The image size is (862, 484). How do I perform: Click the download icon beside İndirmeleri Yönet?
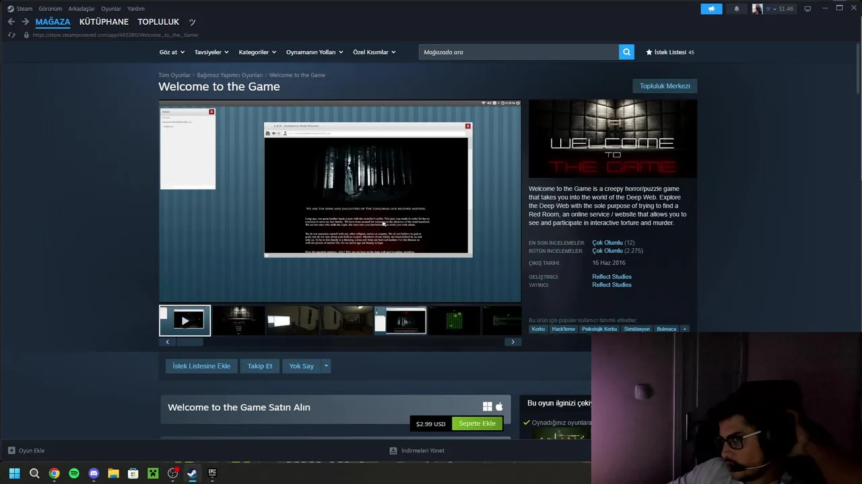point(393,450)
